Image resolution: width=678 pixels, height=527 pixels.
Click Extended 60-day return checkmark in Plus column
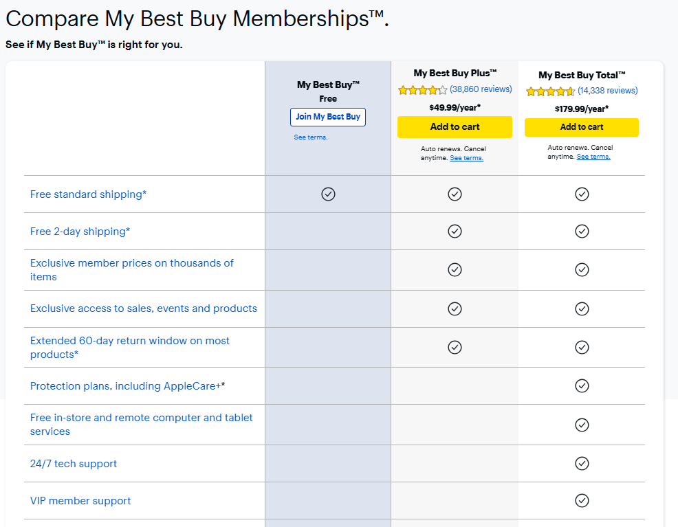point(455,347)
